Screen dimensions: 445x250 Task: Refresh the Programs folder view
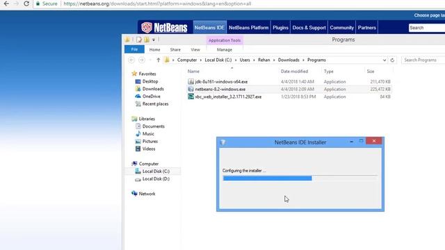point(392,60)
